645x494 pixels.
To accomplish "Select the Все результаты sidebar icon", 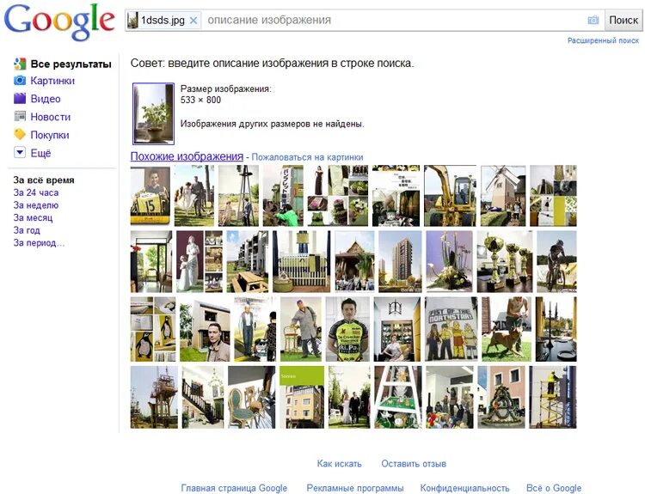I will (x=20, y=64).
